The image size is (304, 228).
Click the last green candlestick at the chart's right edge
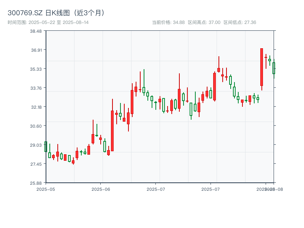tap(274, 68)
